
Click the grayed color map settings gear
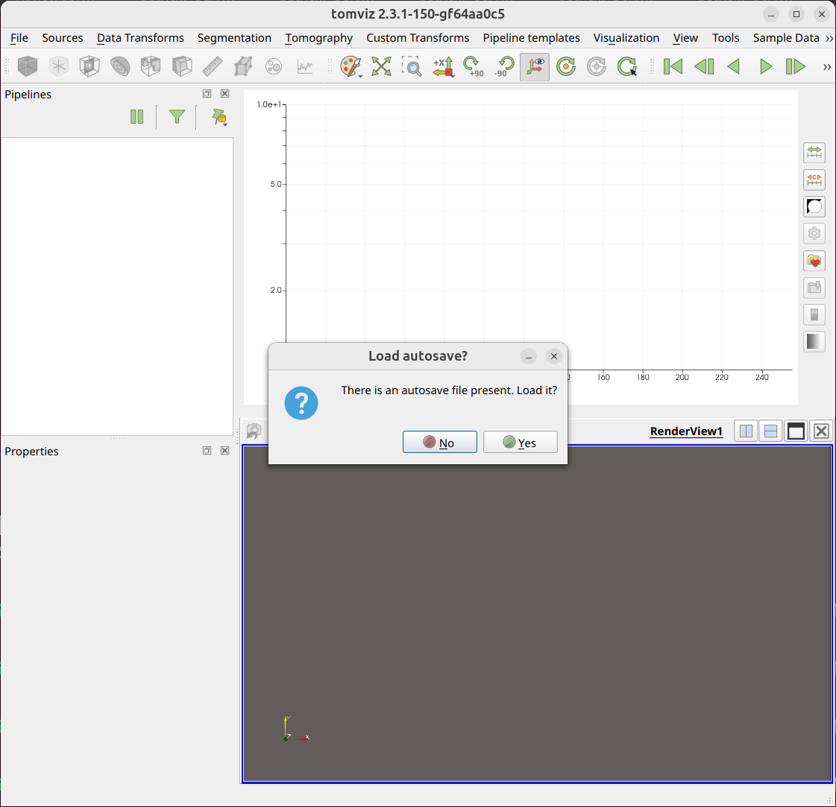click(x=814, y=234)
